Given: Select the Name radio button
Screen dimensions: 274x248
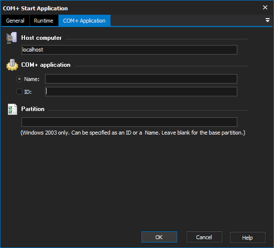Looking at the screenshot, I should click(x=19, y=79).
